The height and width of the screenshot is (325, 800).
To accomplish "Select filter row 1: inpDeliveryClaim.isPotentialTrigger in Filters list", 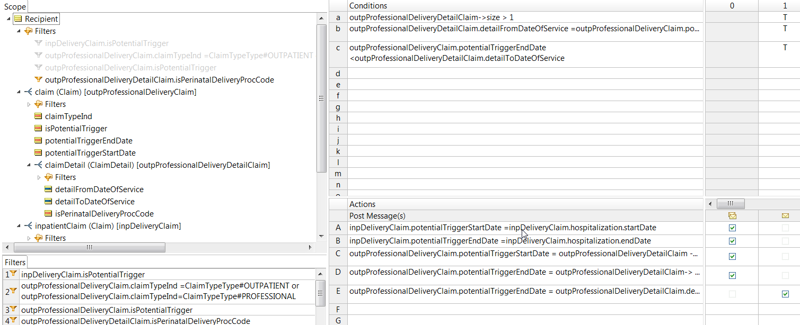I will (168, 275).
